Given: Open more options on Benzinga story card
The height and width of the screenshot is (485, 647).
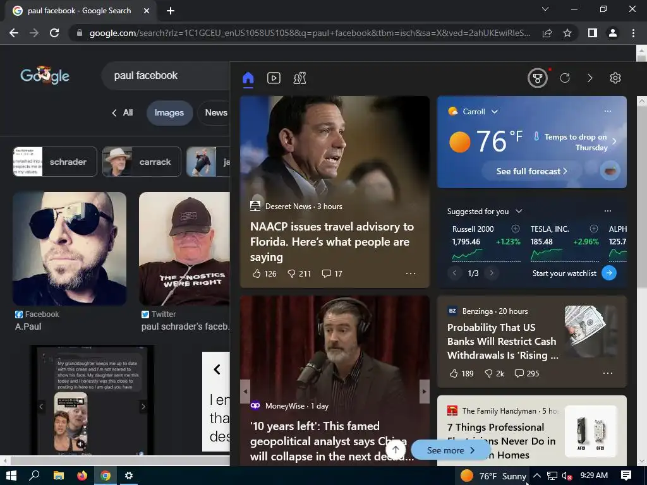Looking at the screenshot, I should (x=608, y=373).
